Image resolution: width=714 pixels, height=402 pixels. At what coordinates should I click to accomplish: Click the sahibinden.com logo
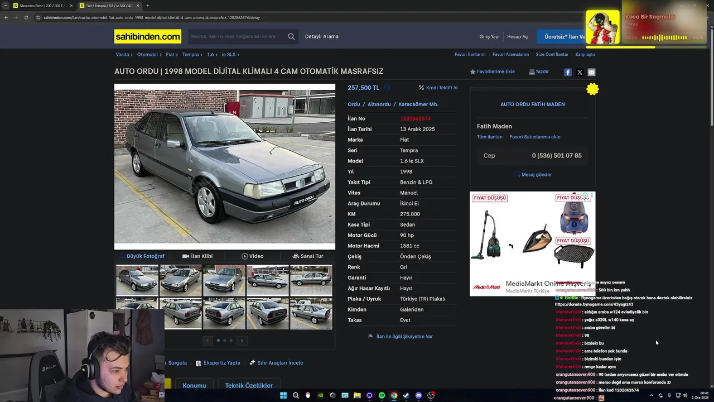(x=148, y=36)
